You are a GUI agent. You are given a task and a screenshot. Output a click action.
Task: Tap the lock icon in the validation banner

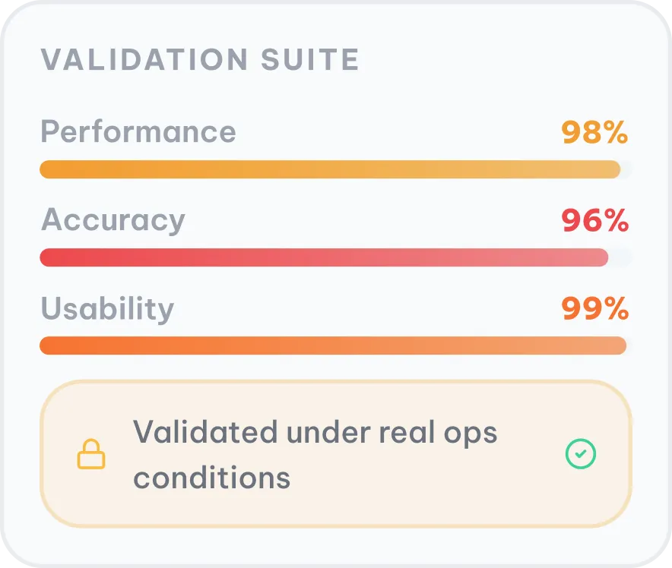click(x=91, y=454)
